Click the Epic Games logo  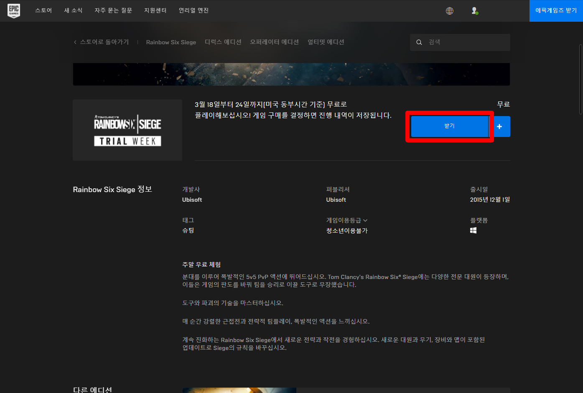14,10
